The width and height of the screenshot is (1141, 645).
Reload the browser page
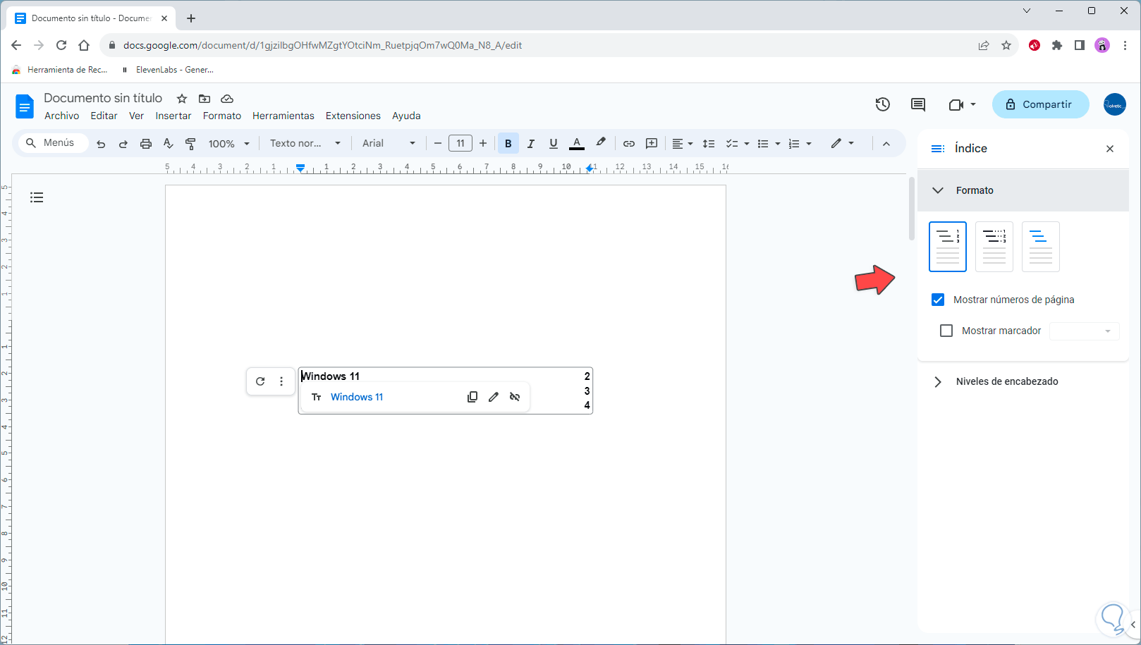point(61,45)
